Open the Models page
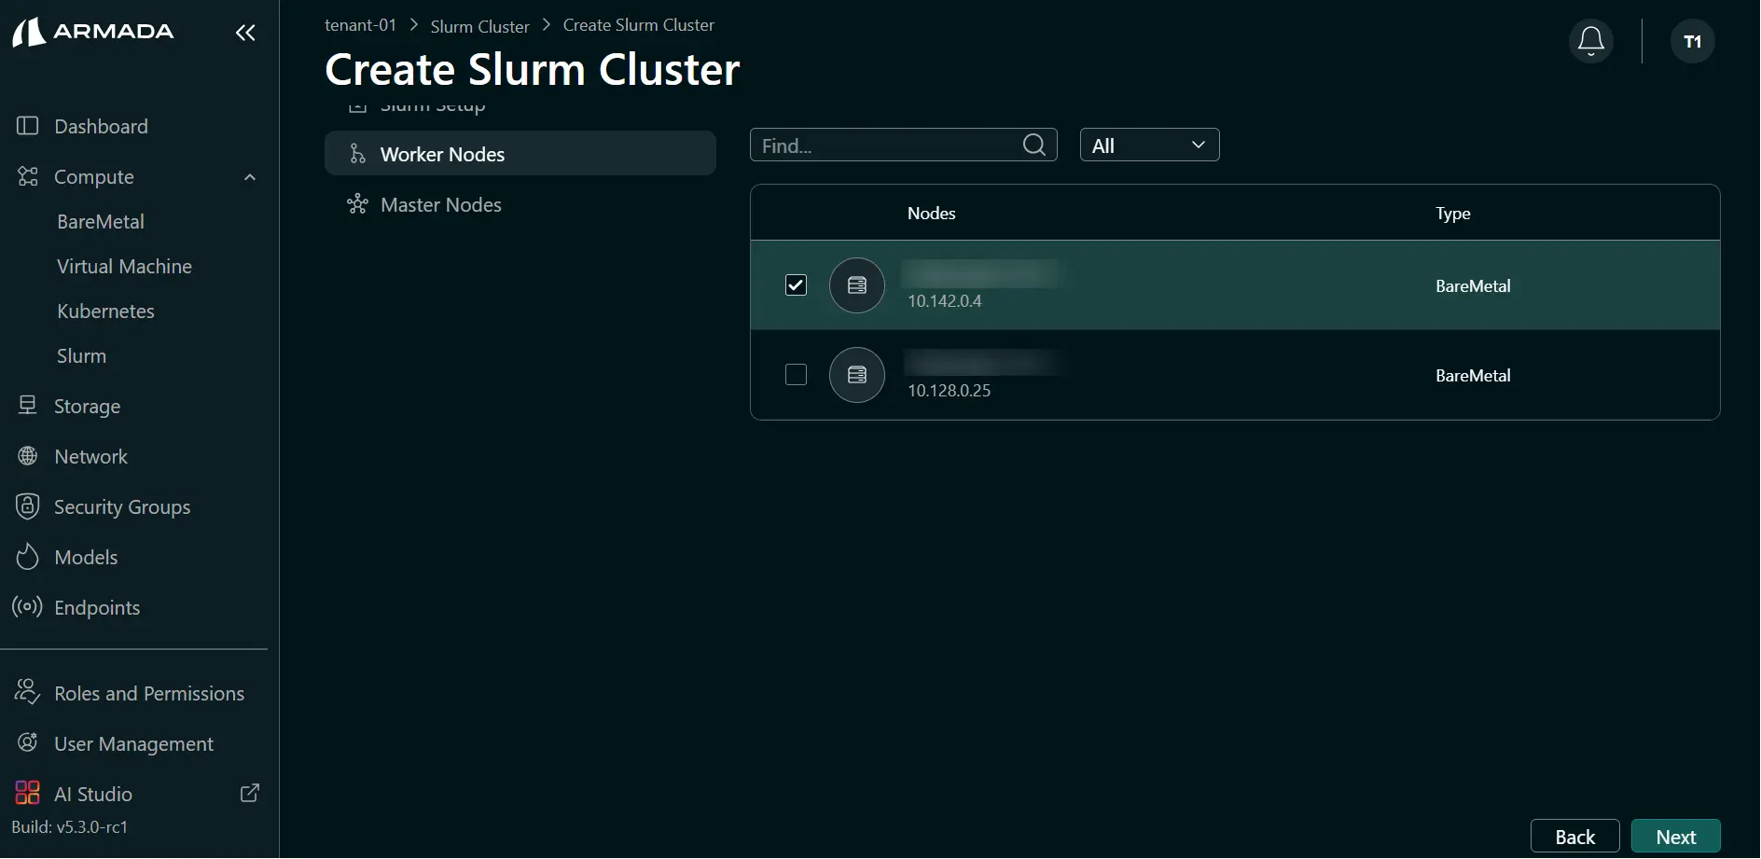 (x=86, y=558)
